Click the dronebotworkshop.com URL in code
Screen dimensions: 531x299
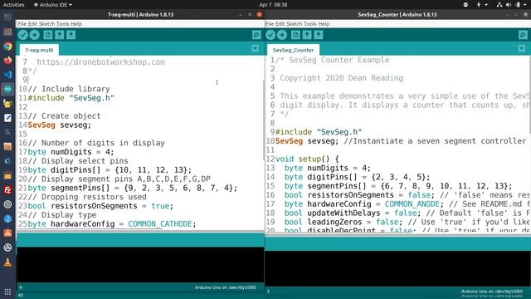coord(101,62)
